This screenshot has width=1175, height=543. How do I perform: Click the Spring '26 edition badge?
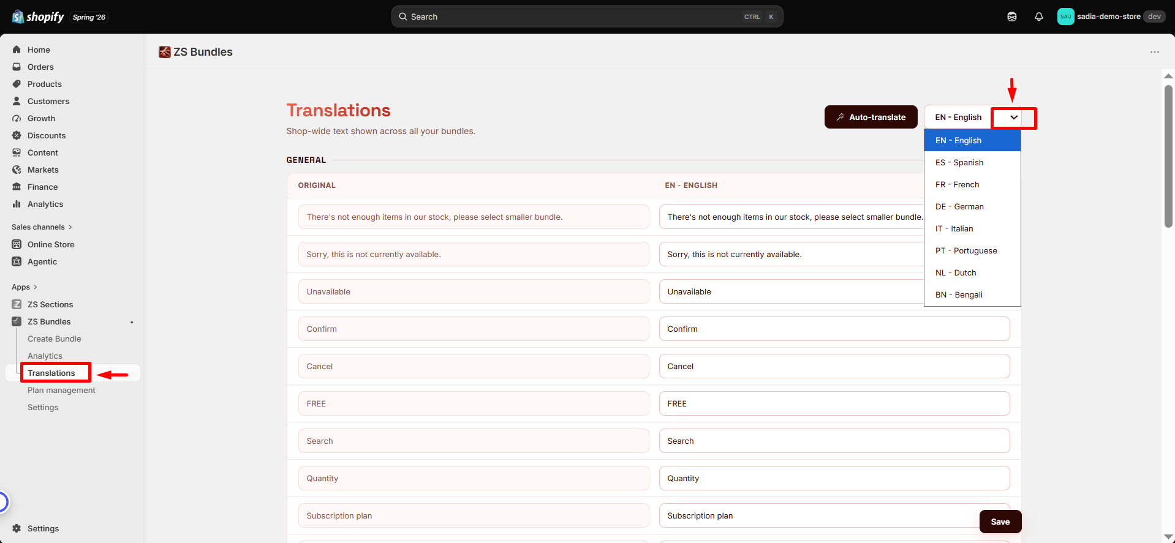(89, 17)
